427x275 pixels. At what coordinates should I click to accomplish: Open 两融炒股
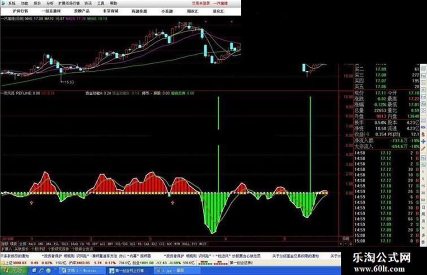(139, 11)
